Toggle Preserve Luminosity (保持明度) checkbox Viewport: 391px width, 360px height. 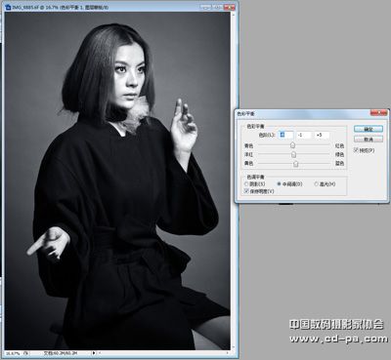(246, 191)
